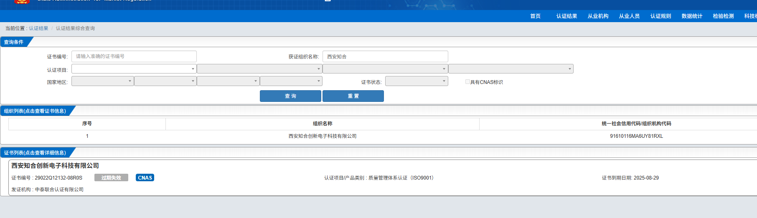This screenshot has height=218, width=757.
Task: Select 认证结果综合查询 breadcrumb text
Action: pyautogui.click(x=75, y=28)
